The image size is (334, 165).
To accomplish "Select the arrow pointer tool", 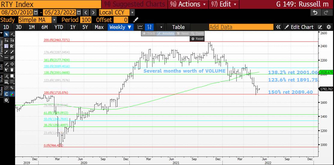I will (7, 34).
